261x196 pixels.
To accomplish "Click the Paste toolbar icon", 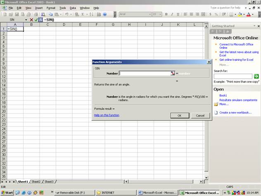I will pos(57,14).
